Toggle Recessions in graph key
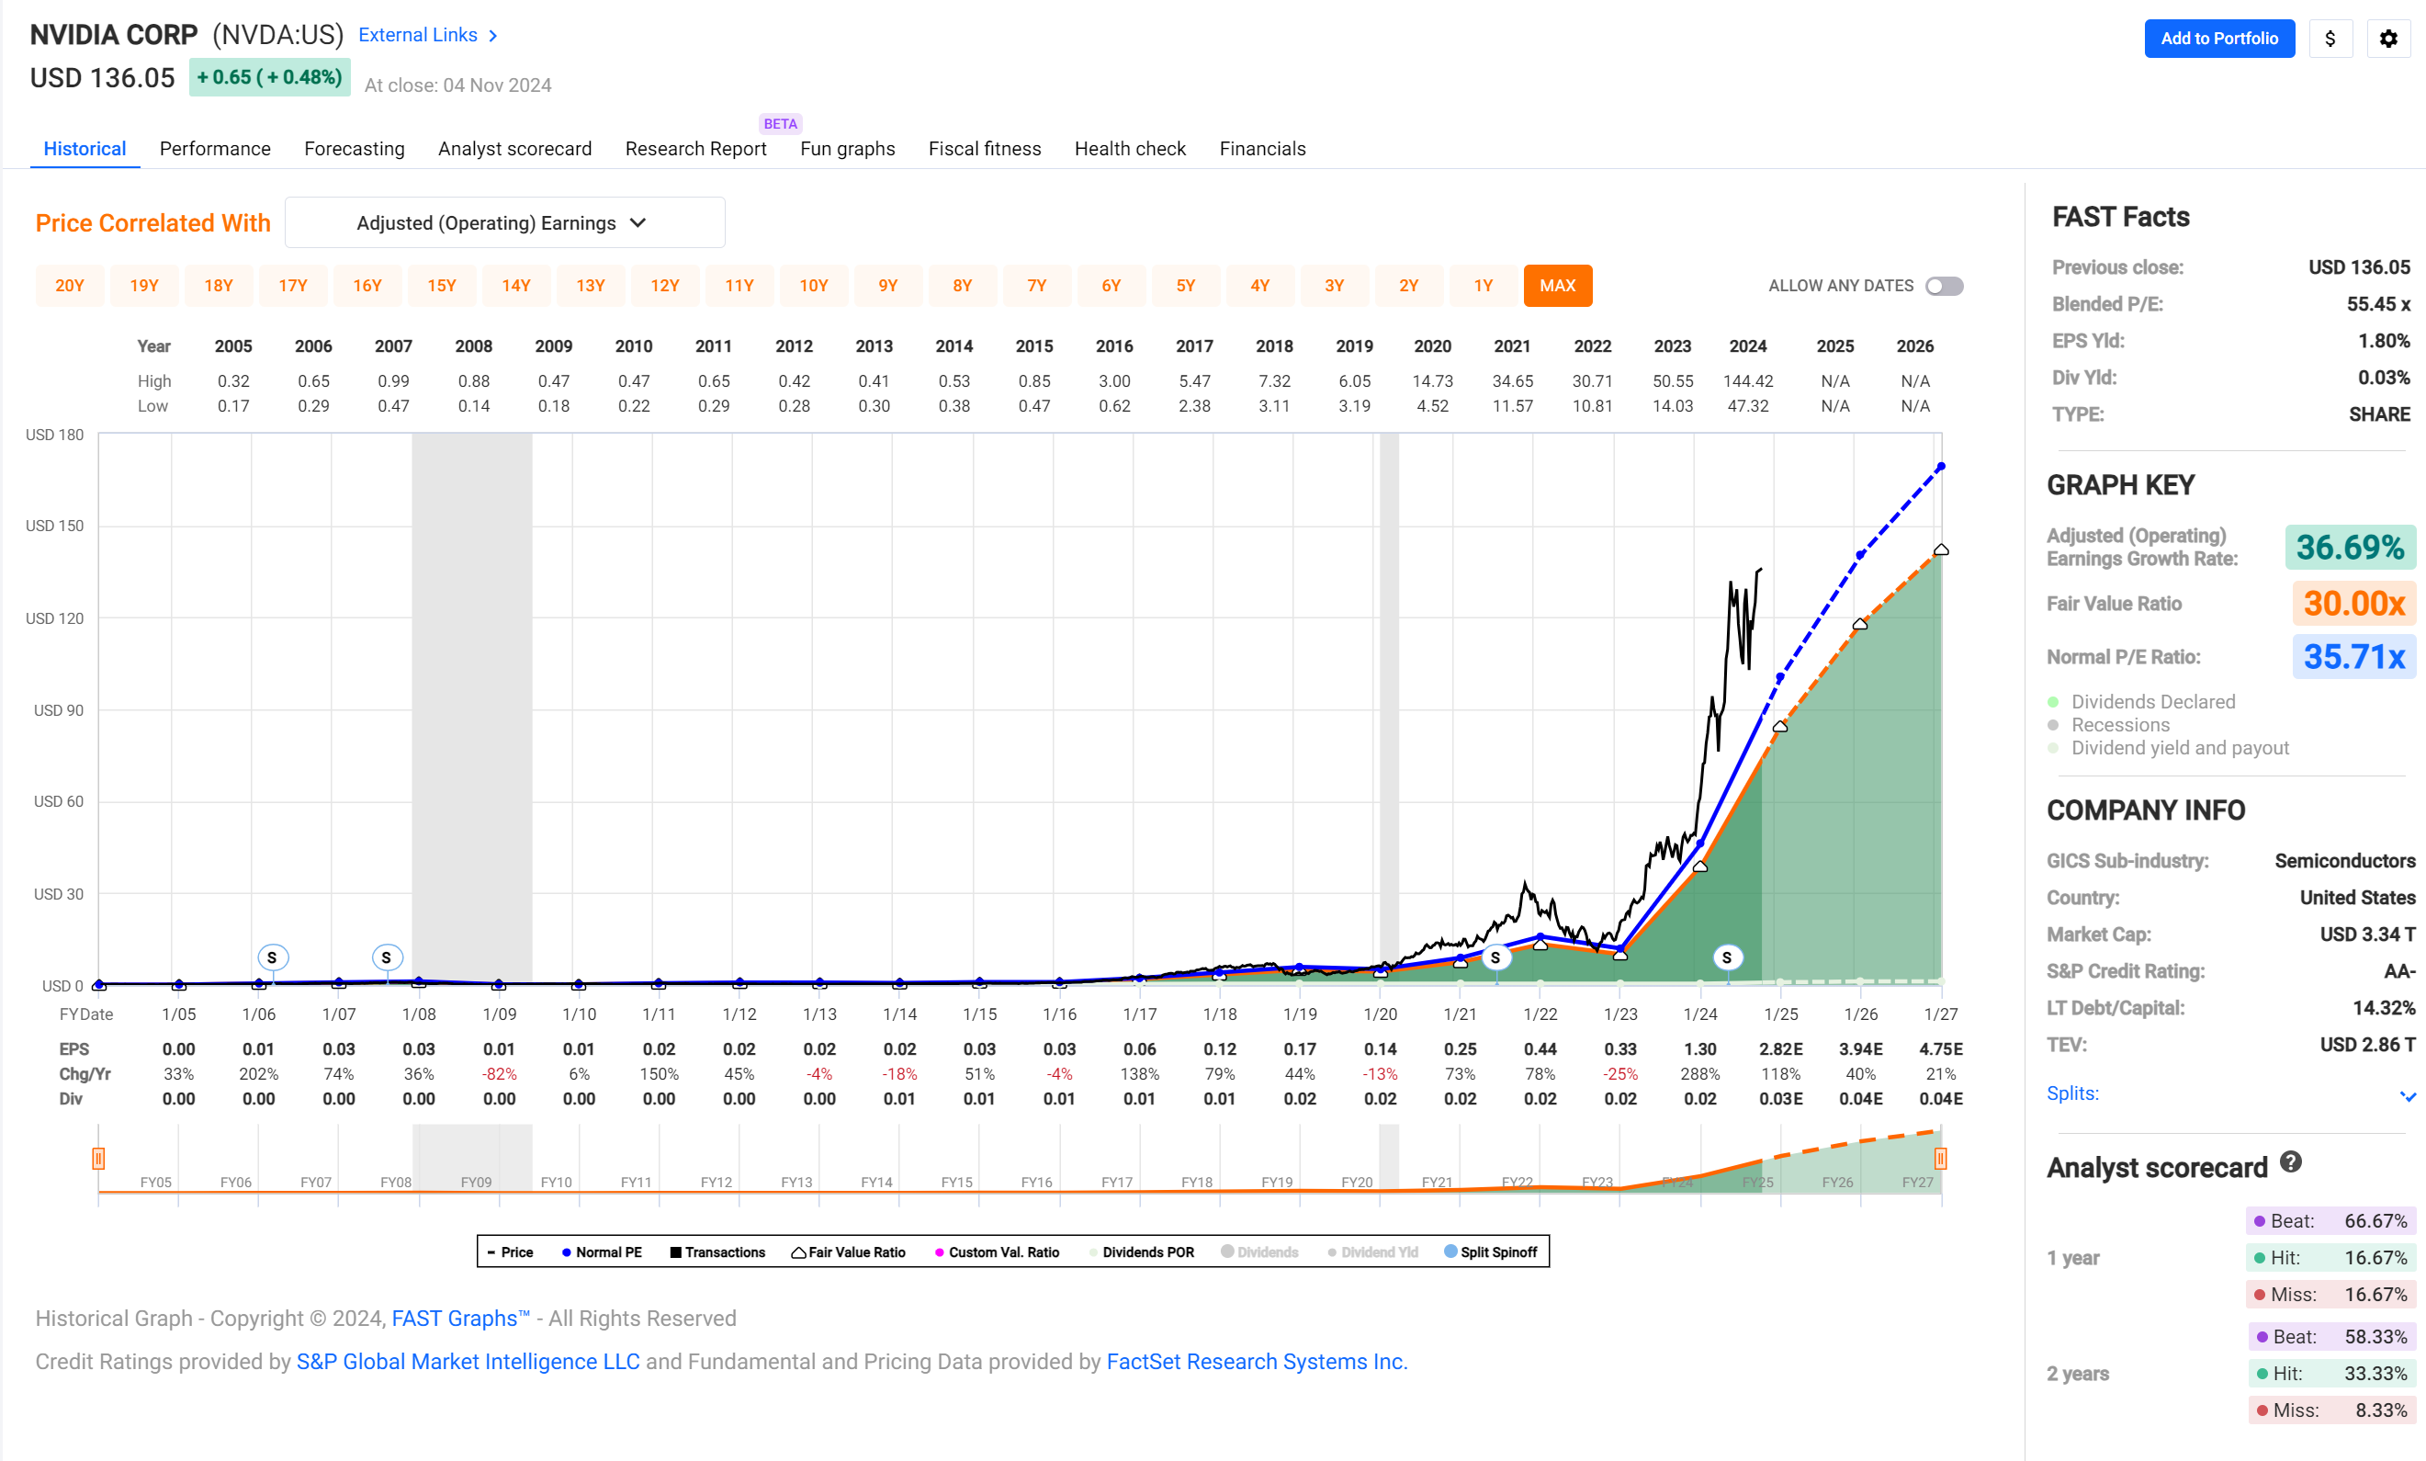Image resolution: width=2426 pixels, height=1461 pixels. point(2108,725)
